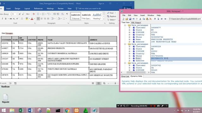Click yellow text highlight color button
Image resolution: width=202 pixels, height=113 pixels.
click(x=27, y=19)
